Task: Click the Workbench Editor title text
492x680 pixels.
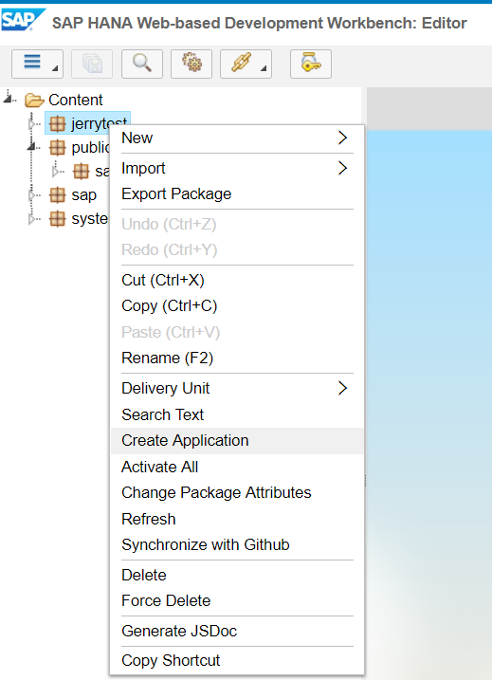Action: coord(260,23)
